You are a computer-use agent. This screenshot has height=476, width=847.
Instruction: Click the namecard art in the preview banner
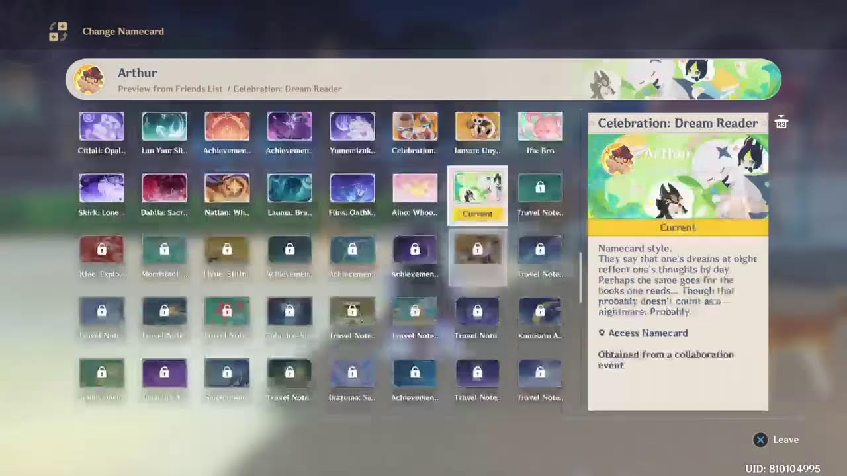[x=683, y=79]
